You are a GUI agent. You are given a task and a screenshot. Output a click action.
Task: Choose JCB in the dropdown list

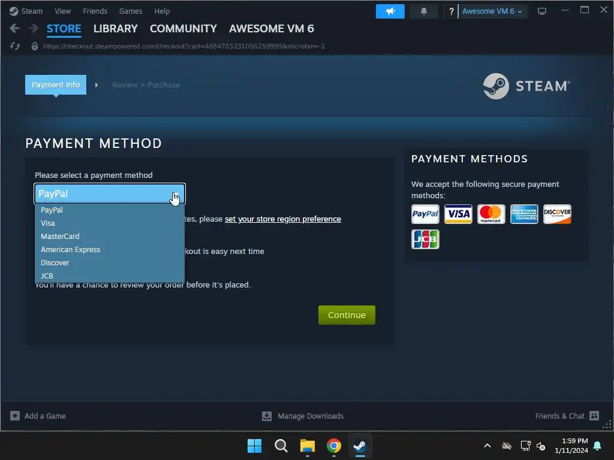tap(110, 276)
